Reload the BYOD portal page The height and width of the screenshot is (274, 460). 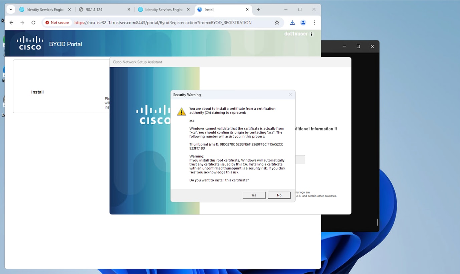click(x=33, y=23)
